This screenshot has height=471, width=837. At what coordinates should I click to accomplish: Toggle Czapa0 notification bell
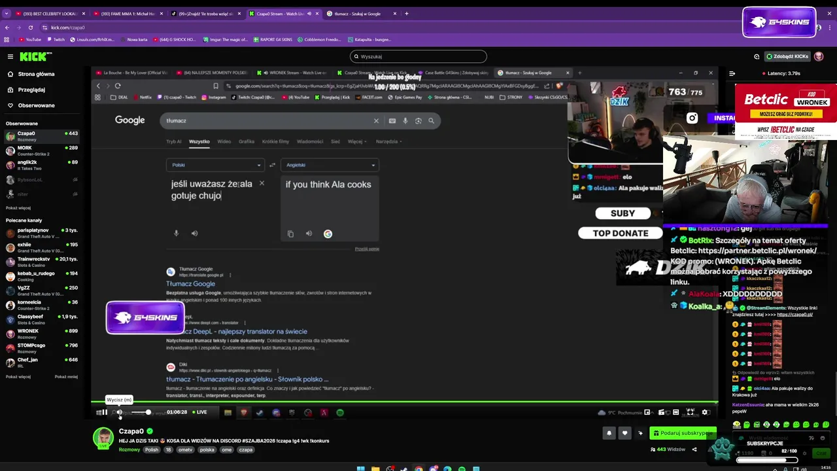(609, 433)
